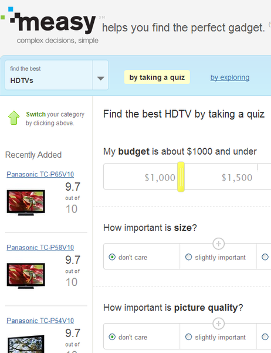Open the Panasonic TC-P65V10 link
Image resolution: width=271 pixels, height=353 pixels.
point(40,174)
